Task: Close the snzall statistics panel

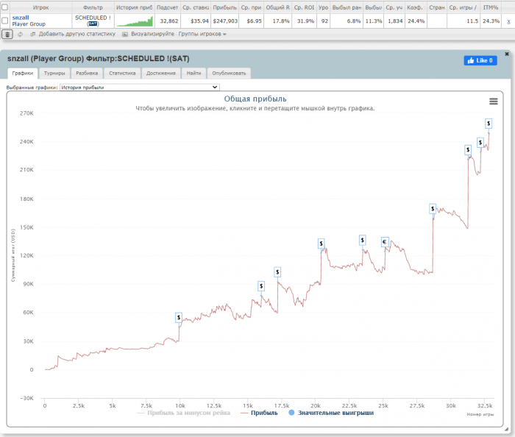Action: point(507,54)
